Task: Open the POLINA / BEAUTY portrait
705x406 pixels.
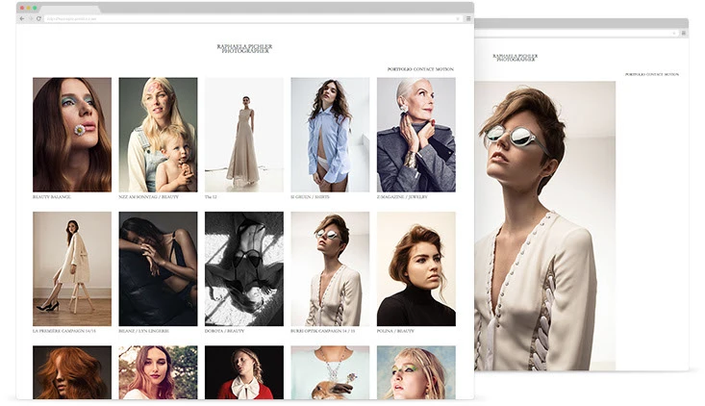Action: (x=415, y=268)
